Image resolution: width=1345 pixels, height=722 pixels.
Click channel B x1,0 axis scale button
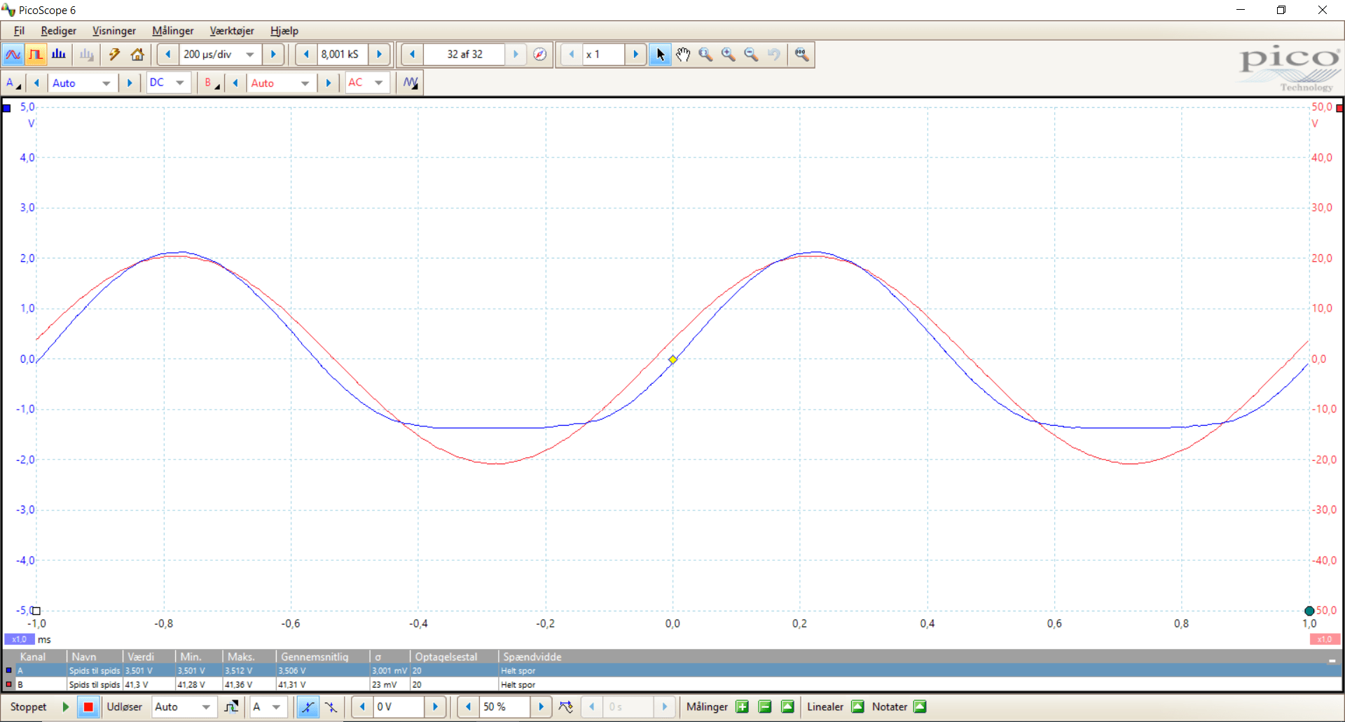point(1325,639)
